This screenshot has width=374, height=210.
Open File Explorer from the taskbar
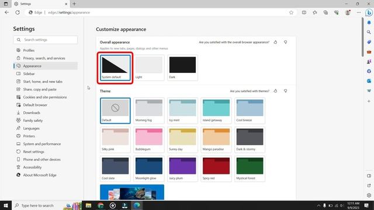click(88, 205)
